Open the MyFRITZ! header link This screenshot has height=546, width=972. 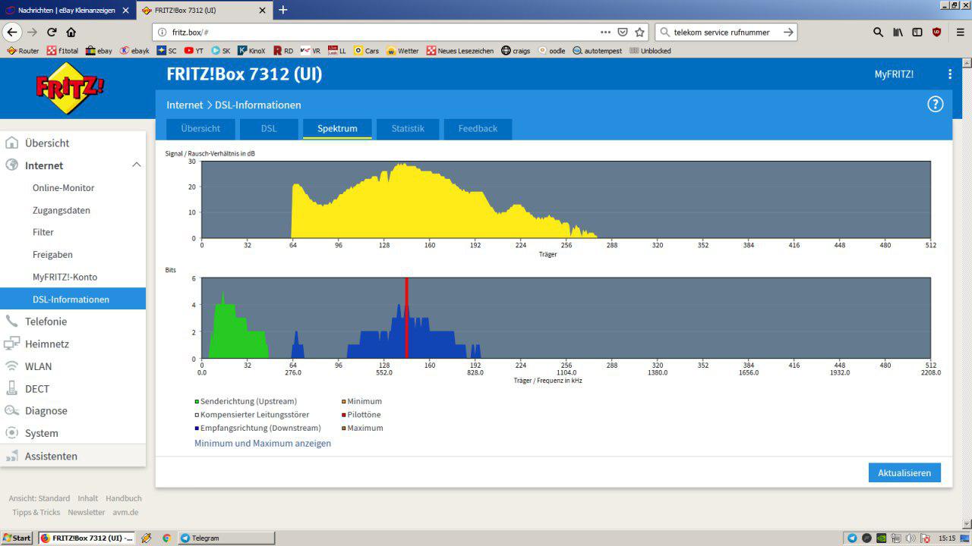pos(894,74)
